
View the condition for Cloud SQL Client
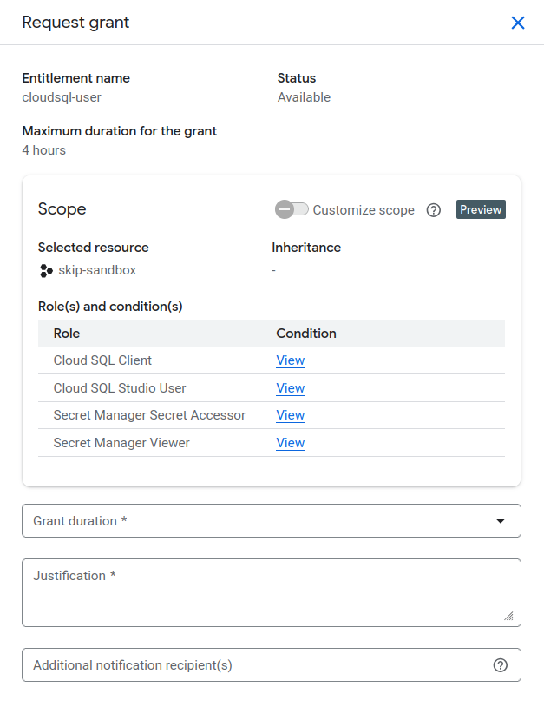290,360
